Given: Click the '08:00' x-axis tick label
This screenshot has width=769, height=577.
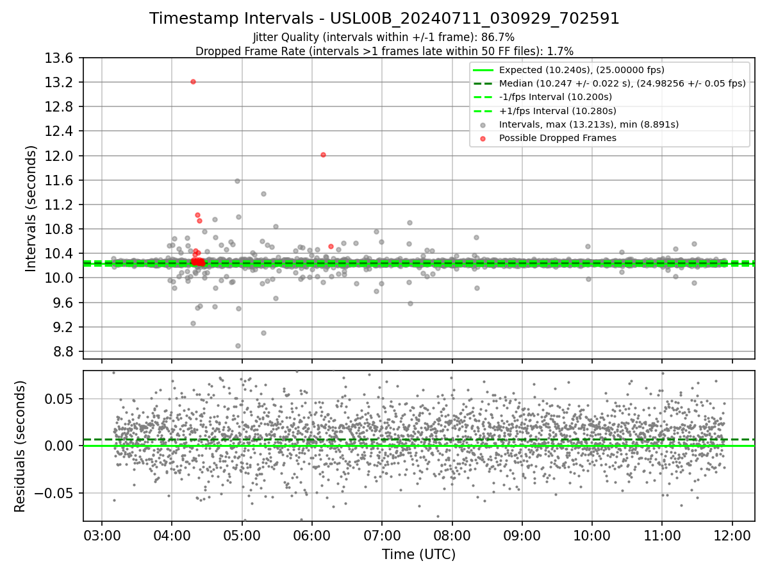Looking at the screenshot, I should coord(452,535).
